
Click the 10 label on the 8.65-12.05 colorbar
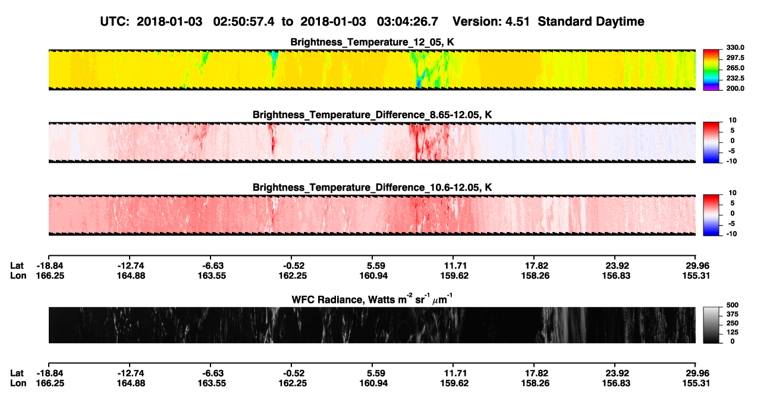(733, 121)
